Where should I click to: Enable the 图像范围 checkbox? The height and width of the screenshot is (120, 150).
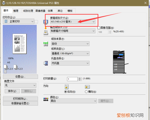(99, 28)
